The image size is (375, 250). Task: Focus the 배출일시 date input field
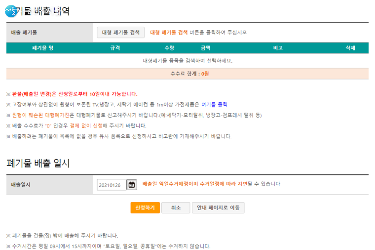tap(112, 185)
